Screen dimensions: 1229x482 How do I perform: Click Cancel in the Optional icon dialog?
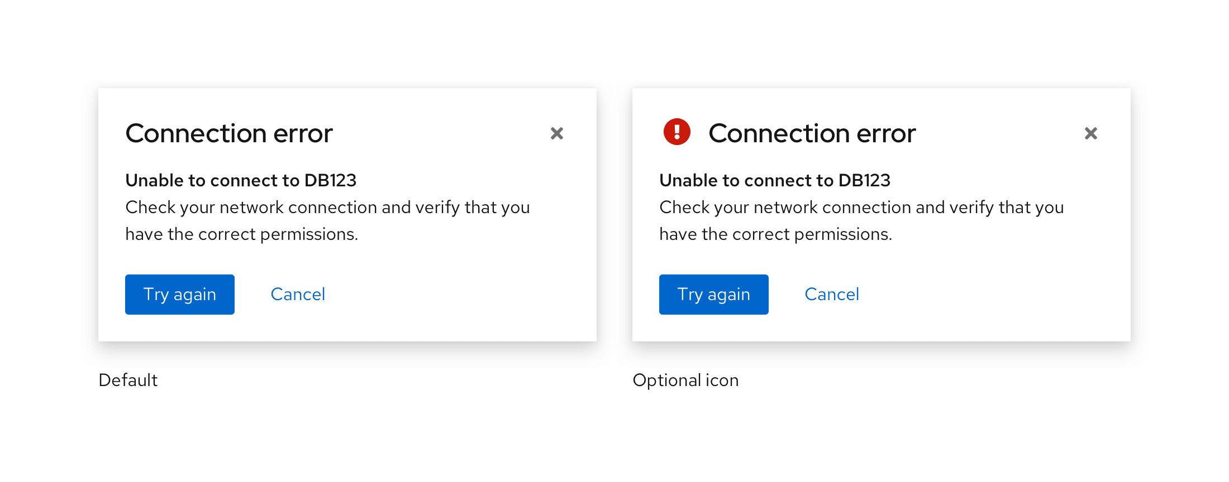[x=832, y=295]
